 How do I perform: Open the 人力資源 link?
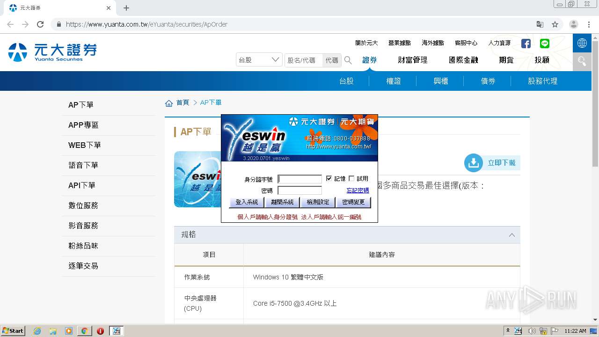[499, 43]
